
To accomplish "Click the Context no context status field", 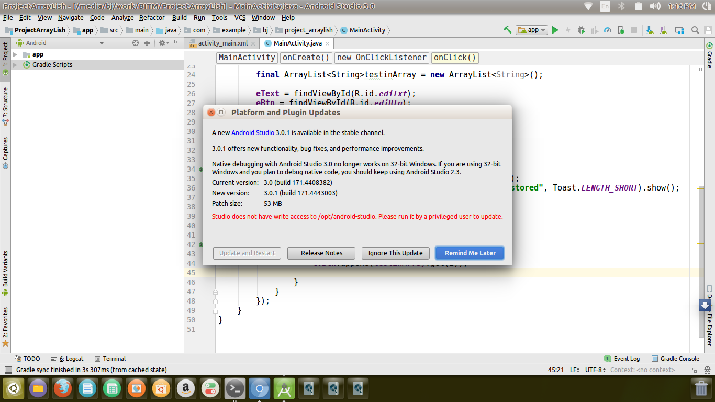I will point(643,370).
